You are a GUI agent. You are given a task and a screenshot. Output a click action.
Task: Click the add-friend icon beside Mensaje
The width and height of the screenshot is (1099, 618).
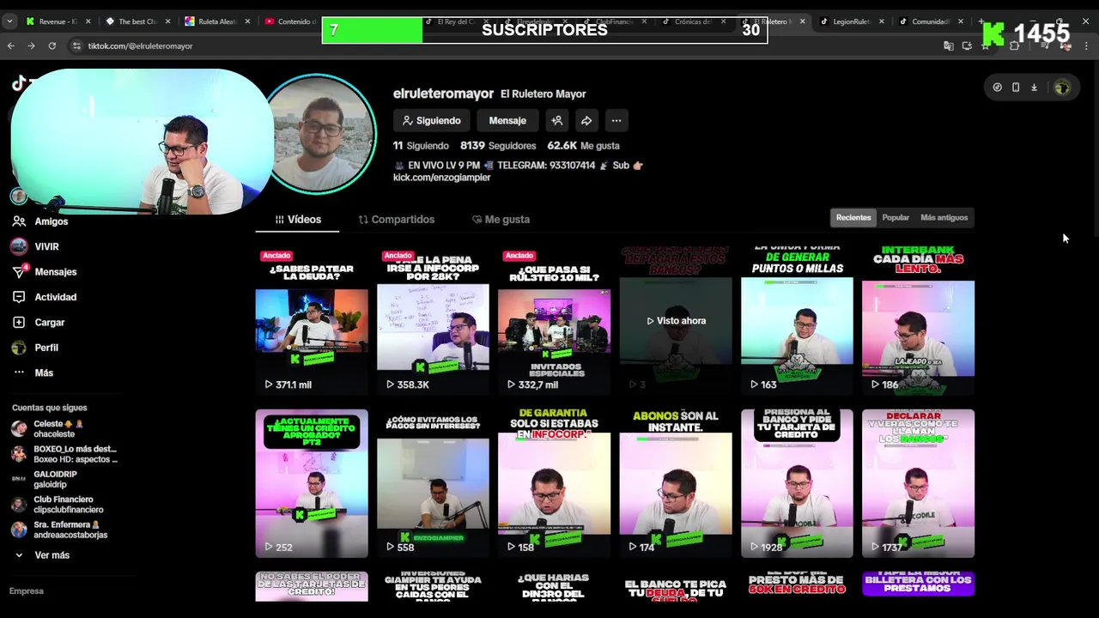(556, 121)
